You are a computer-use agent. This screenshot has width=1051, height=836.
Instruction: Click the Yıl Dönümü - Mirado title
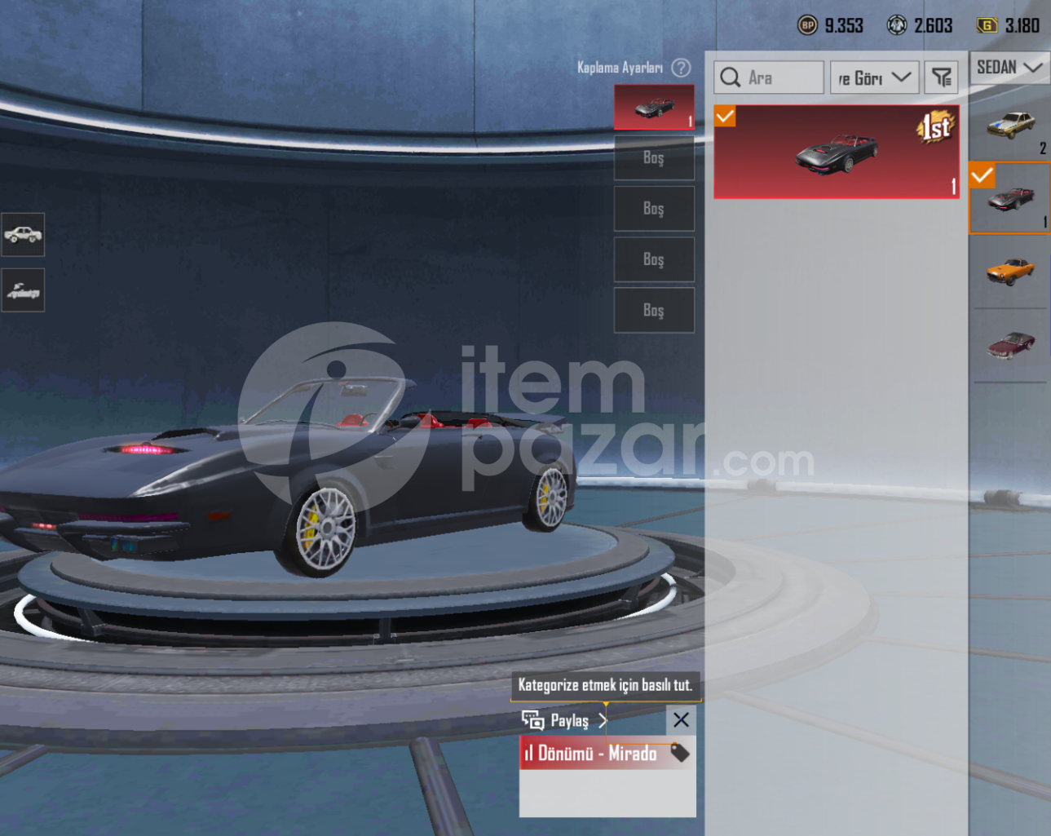click(x=590, y=753)
